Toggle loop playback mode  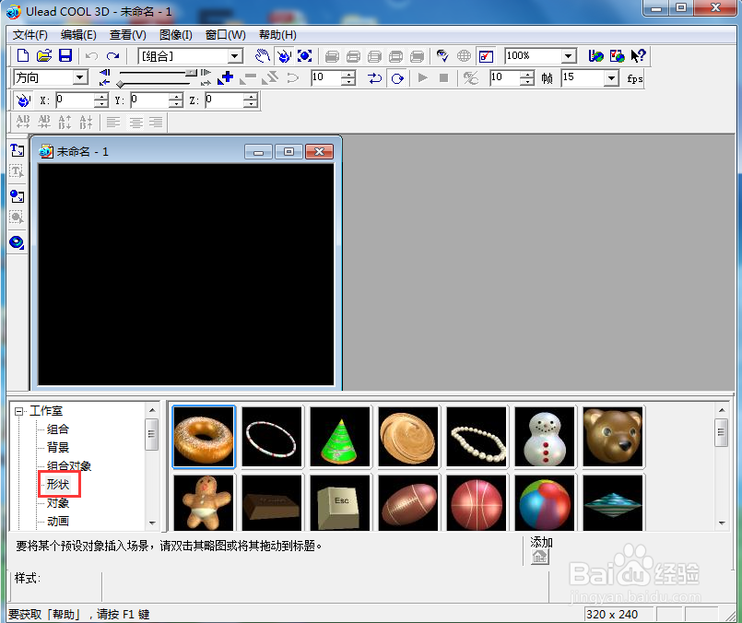click(x=397, y=77)
